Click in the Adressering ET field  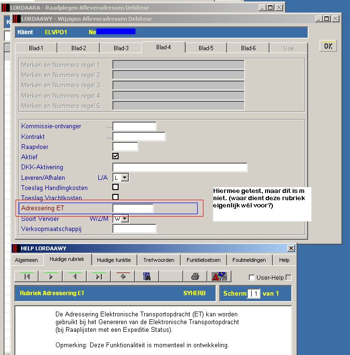133,208
